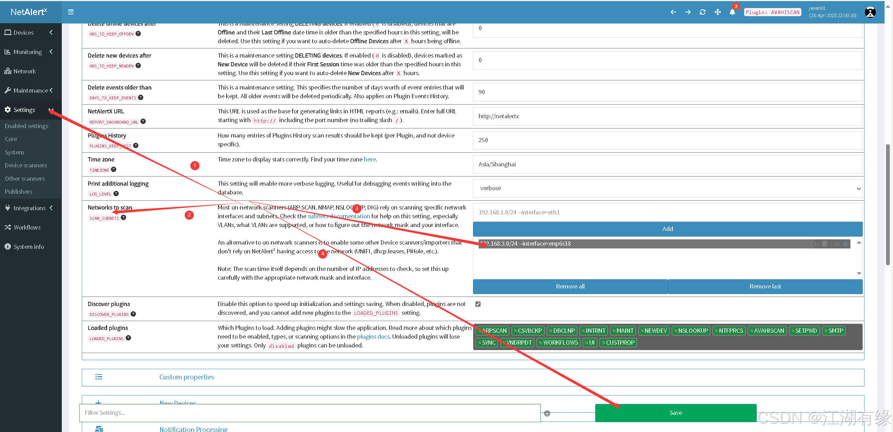
Task: Expand the Notification Processing section
Action: [193, 428]
